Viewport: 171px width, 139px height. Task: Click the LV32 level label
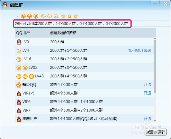point(33,68)
